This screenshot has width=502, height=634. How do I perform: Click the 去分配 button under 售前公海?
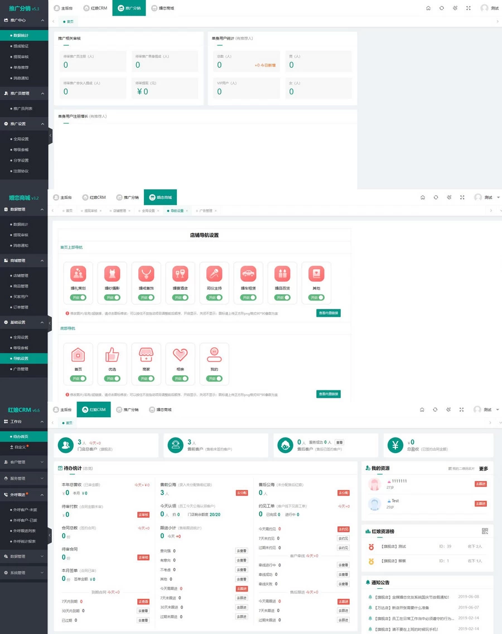point(242,493)
